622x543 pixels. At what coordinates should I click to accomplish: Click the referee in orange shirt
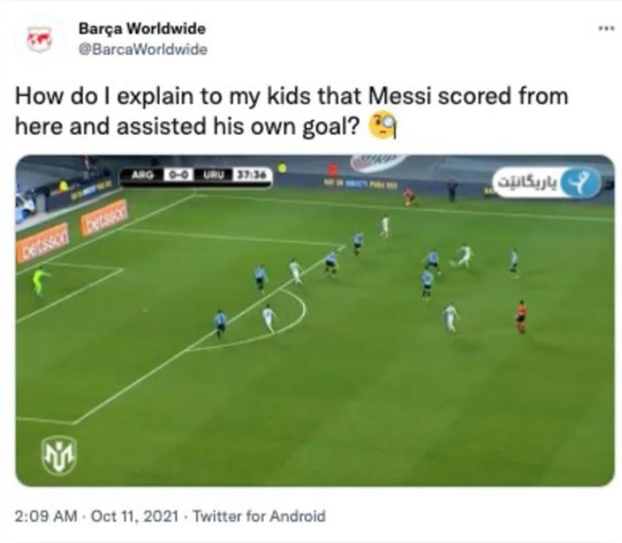point(521,316)
